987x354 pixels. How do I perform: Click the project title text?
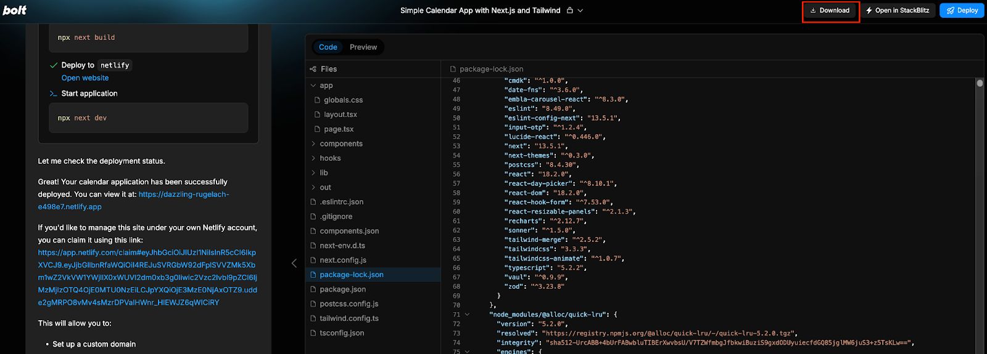point(481,10)
